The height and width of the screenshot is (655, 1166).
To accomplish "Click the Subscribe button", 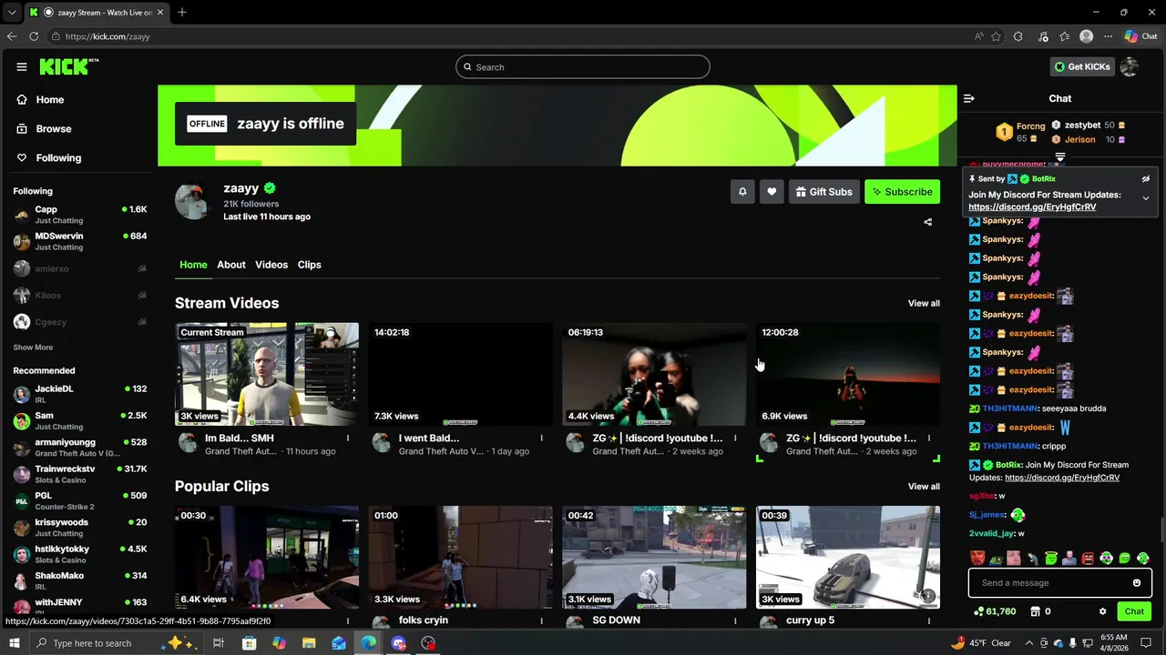I will (902, 192).
